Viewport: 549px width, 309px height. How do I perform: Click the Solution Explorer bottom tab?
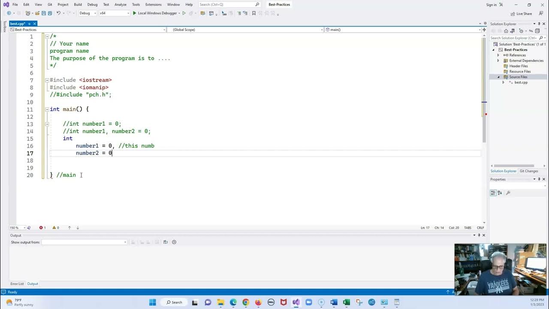coord(504,171)
